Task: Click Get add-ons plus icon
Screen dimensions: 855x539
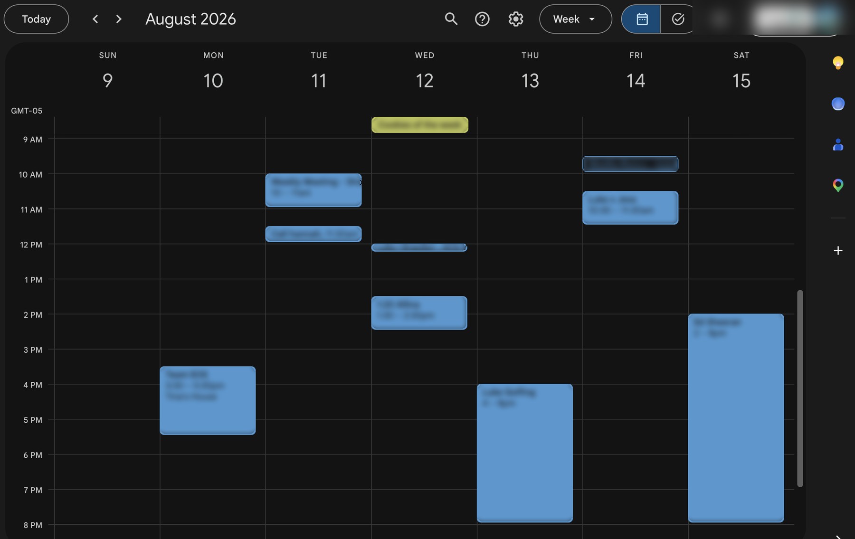Action: [x=838, y=250]
